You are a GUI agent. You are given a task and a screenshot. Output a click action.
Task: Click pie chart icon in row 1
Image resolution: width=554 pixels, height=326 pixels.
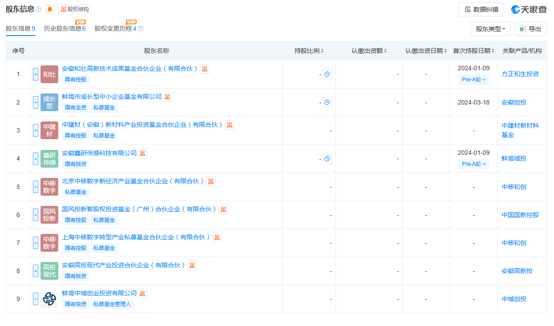(x=327, y=74)
